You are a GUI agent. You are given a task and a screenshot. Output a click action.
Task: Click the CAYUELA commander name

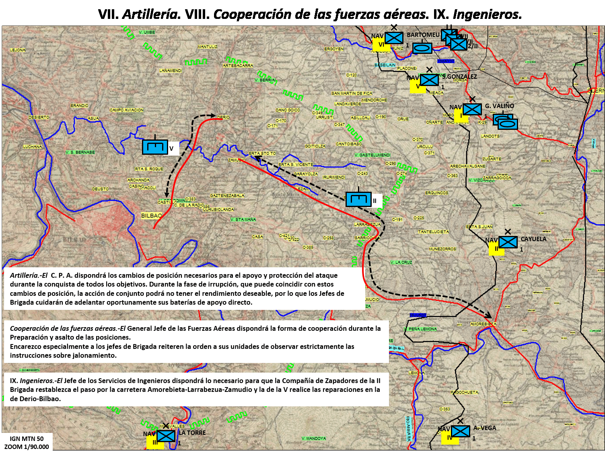click(x=533, y=239)
